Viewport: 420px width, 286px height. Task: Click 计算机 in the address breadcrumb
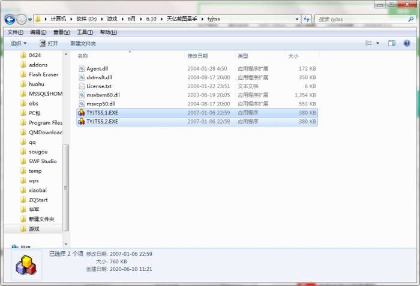(x=58, y=19)
